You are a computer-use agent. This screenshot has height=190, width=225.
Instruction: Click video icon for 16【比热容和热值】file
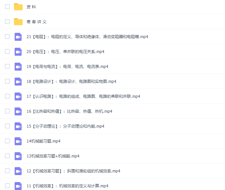click(x=18, y=111)
